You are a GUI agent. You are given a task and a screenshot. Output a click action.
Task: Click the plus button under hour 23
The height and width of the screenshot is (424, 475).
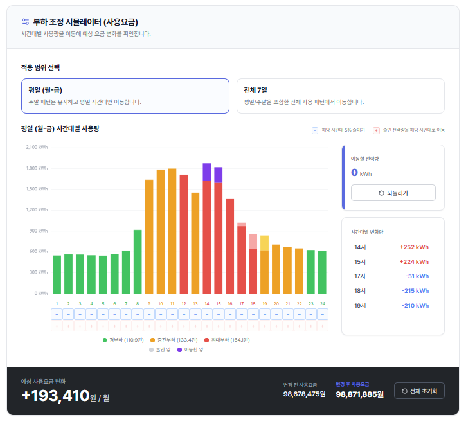310,326
